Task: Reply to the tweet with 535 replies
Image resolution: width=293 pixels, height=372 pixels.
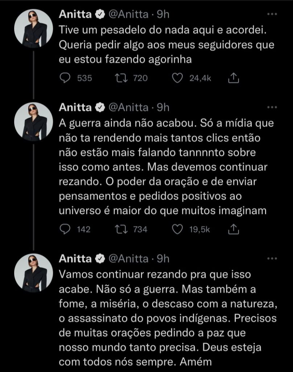Action: (x=65, y=78)
